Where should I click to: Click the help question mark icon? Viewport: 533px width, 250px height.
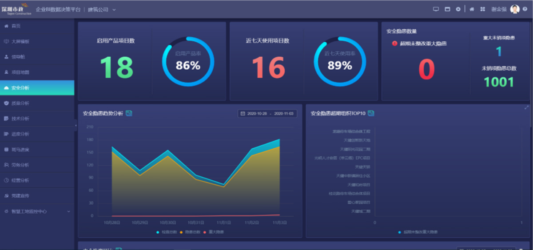(525, 9)
